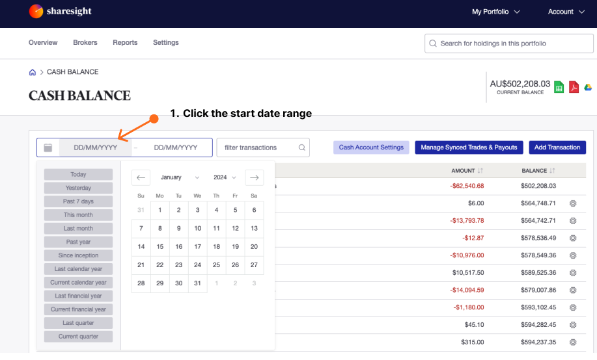Click the end date DD/MM/YYYY field

point(176,148)
